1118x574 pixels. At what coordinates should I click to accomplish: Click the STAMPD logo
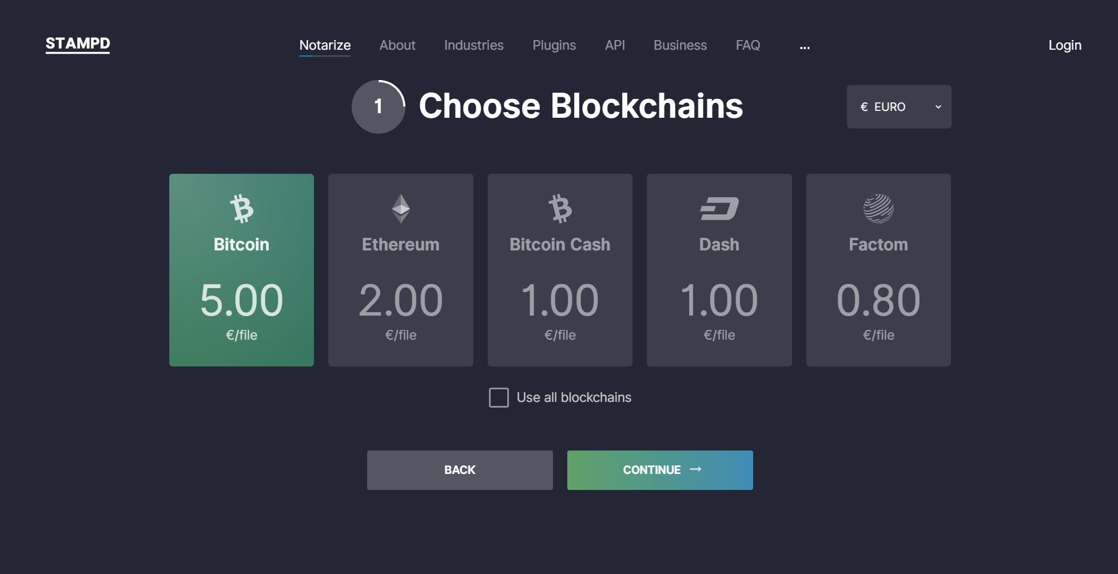pyautogui.click(x=78, y=45)
